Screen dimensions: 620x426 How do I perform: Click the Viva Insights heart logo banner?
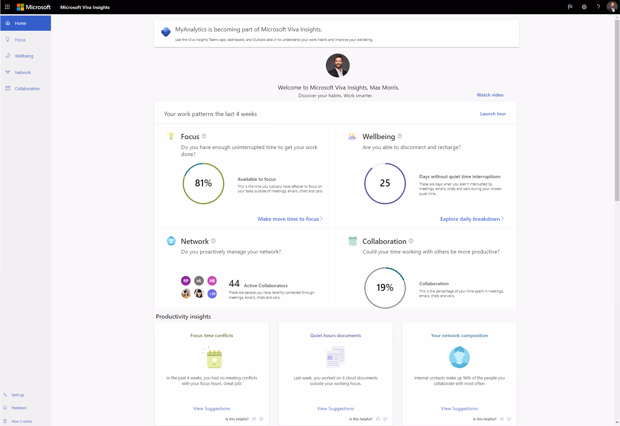(166, 32)
